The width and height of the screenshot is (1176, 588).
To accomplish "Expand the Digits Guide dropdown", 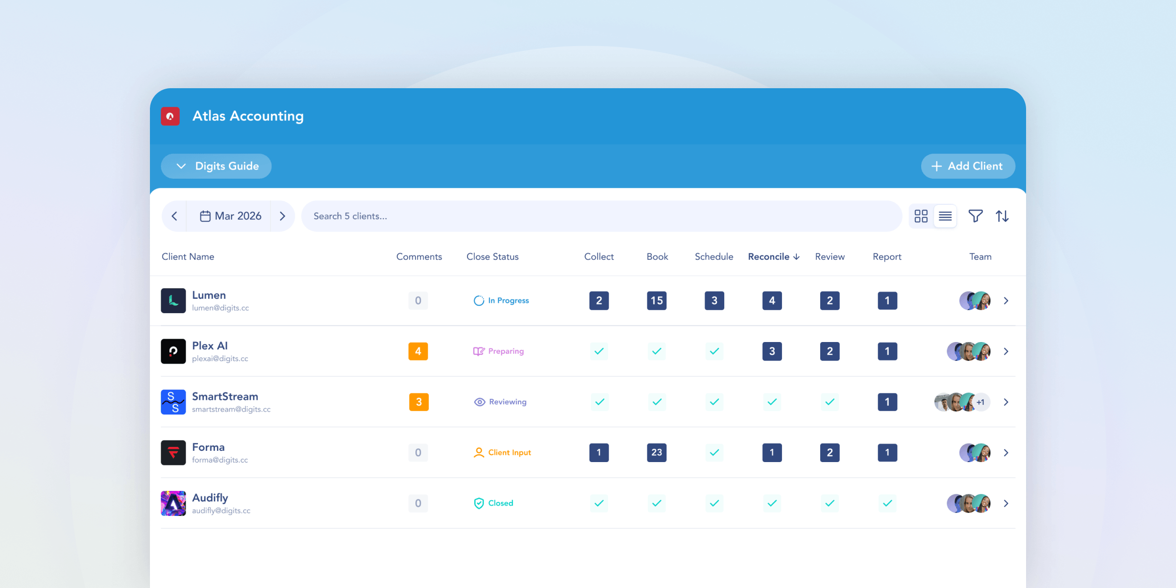I will point(216,166).
